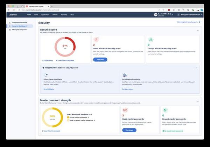Click the weak master passwords icon
The width and height of the screenshot is (210, 147).
point(125,110)
